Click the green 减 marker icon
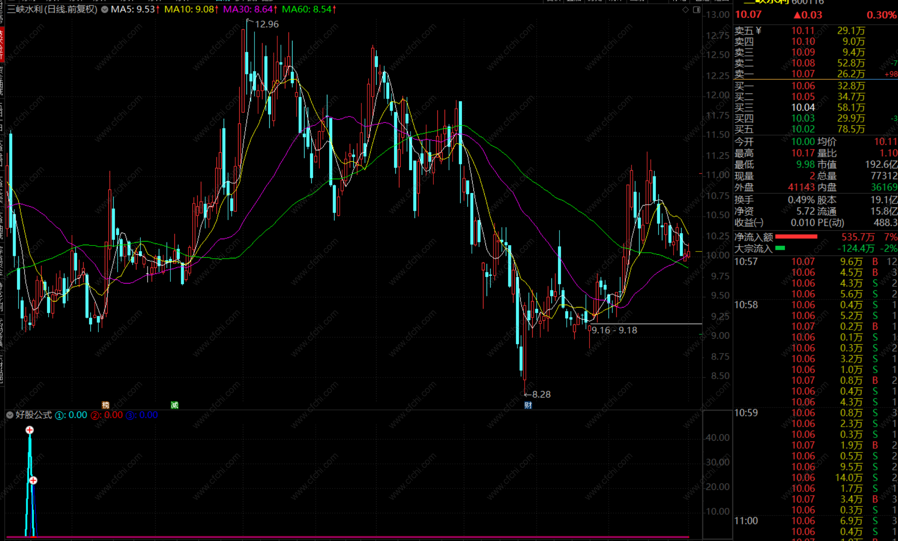This screenshot has height=541, width=898. pyautogui.click(x=174, y=405)
